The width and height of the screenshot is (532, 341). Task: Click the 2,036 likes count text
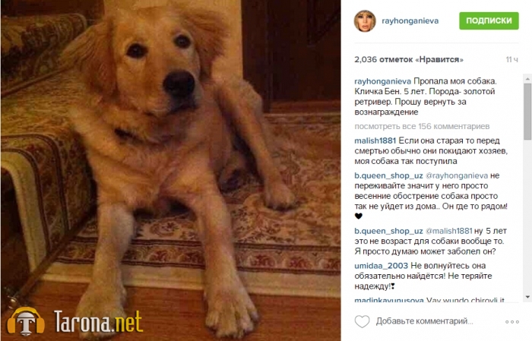(409, 60)
